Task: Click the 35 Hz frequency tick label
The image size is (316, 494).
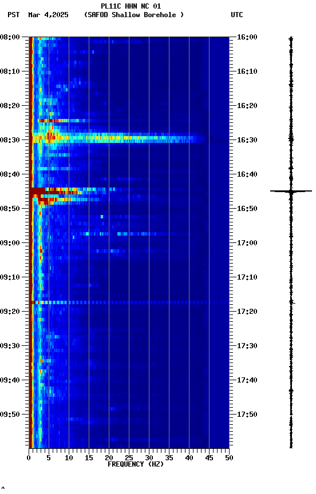Action: click(x=169, y=458)
